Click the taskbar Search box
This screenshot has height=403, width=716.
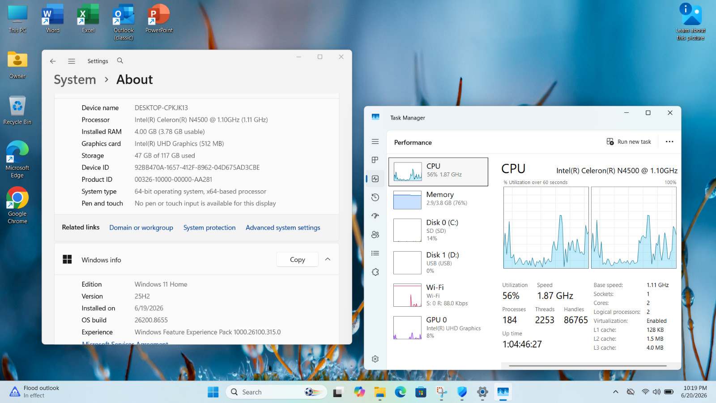(x=276, y=392)
